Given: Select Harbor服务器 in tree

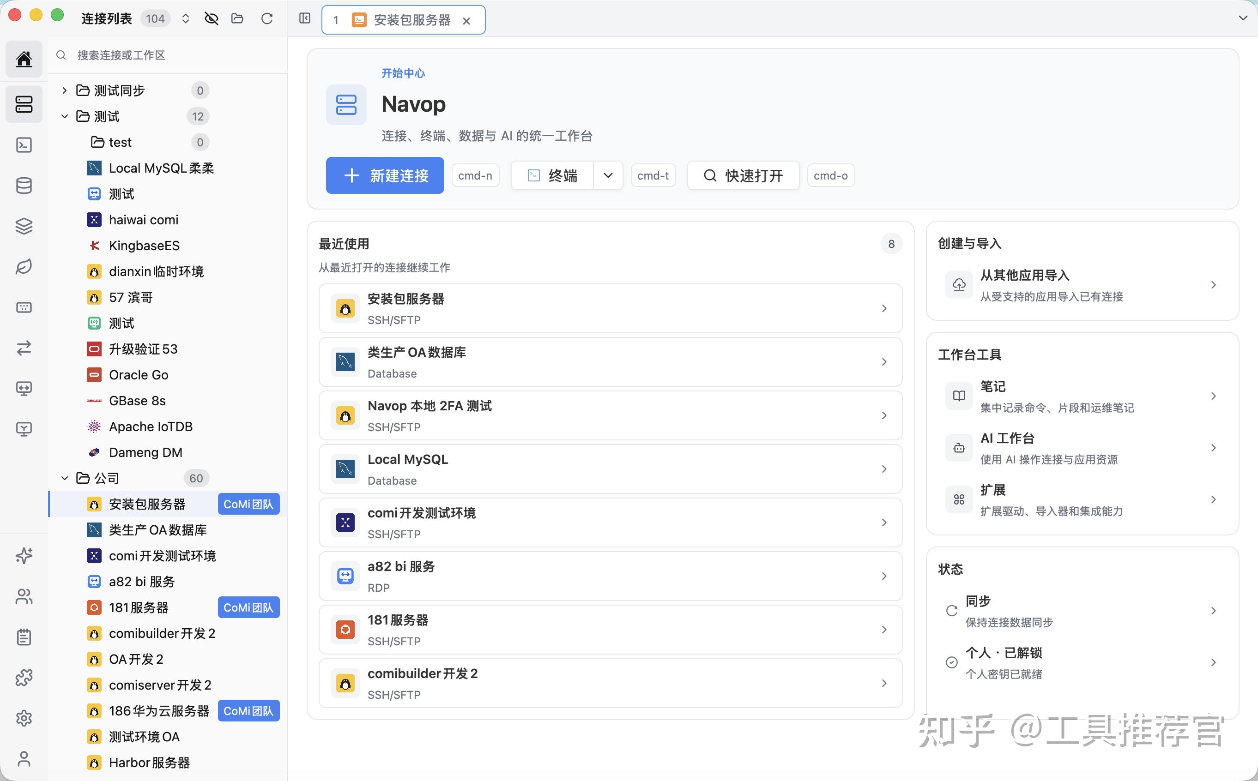Looking at the screenshot, I should pyautogui.click(x=168, y=763).
